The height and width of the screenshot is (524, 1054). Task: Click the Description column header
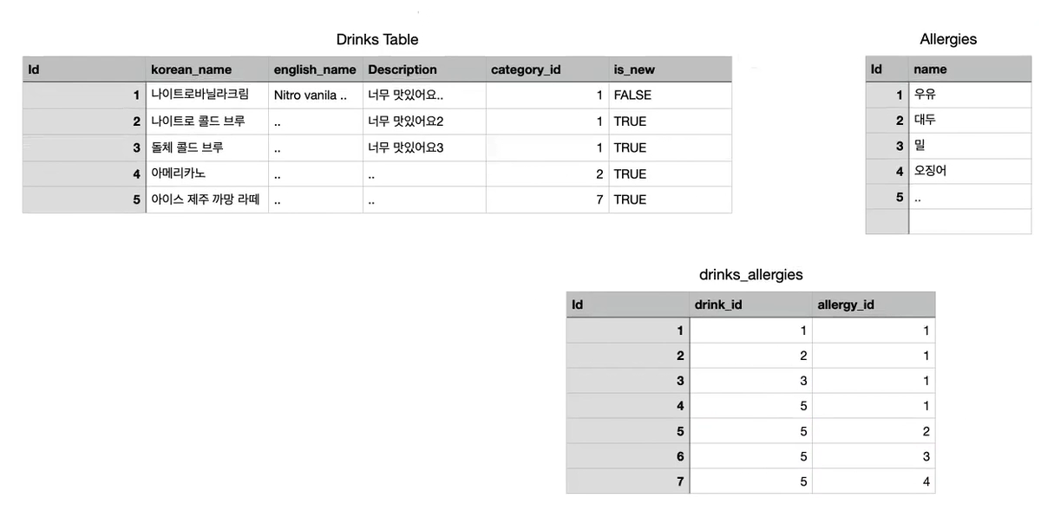point(424,69)
